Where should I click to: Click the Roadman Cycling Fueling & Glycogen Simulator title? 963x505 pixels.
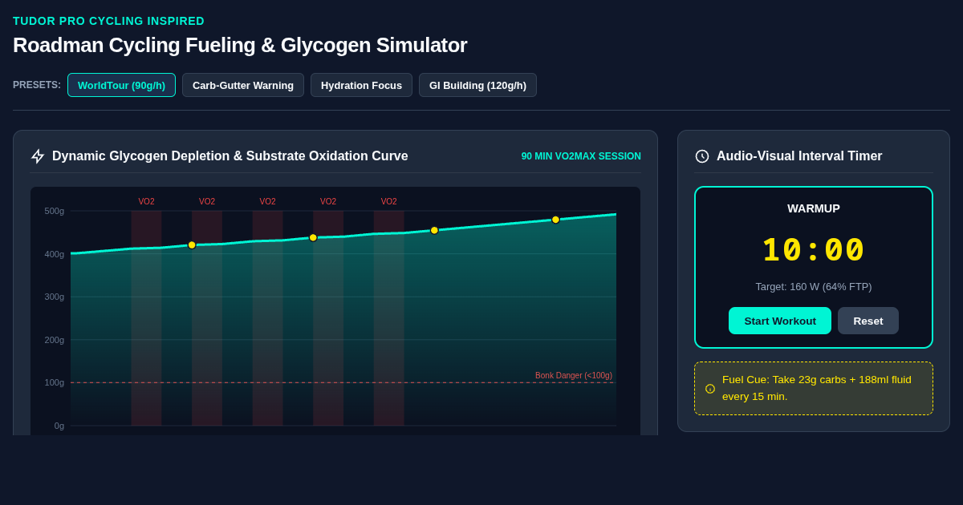click(x=240, y=45)
